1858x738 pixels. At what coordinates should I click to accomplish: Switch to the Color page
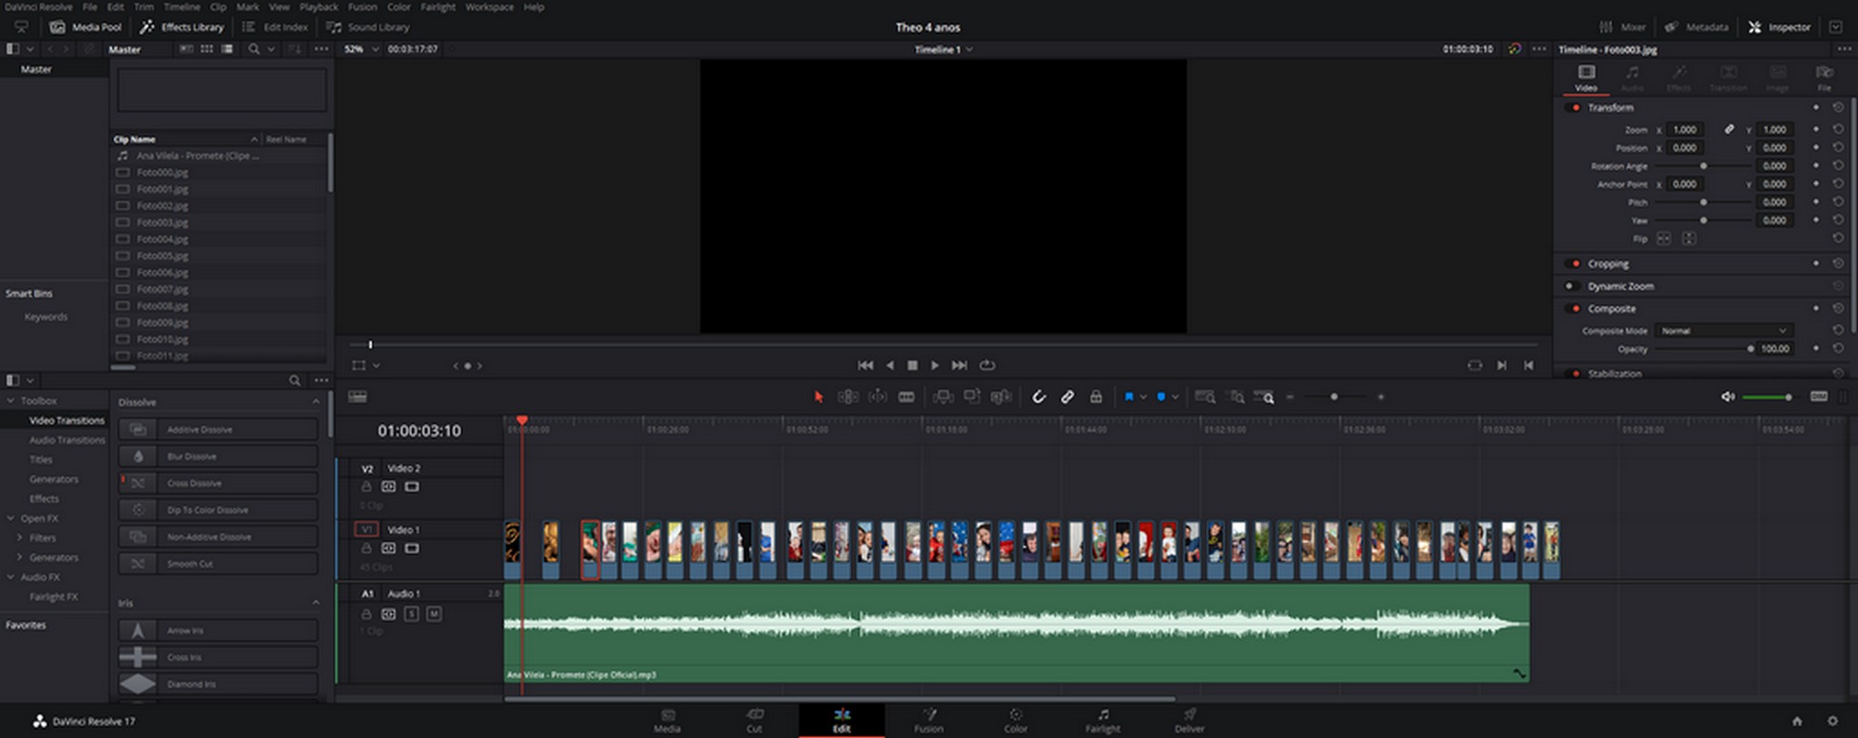[x=1015, y=721]
